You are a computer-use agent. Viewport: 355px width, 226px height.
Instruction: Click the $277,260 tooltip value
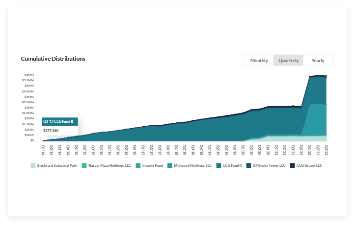(x=51, y=131)
